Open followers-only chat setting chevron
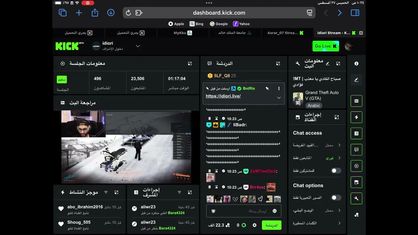The image size is (418, 235). [x=339, y=158]
